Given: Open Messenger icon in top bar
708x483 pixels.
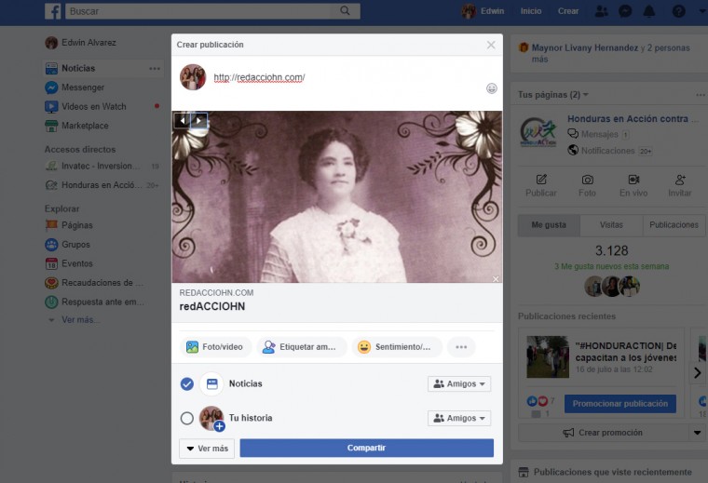Looking at the screenshot, I should (625, 11).
